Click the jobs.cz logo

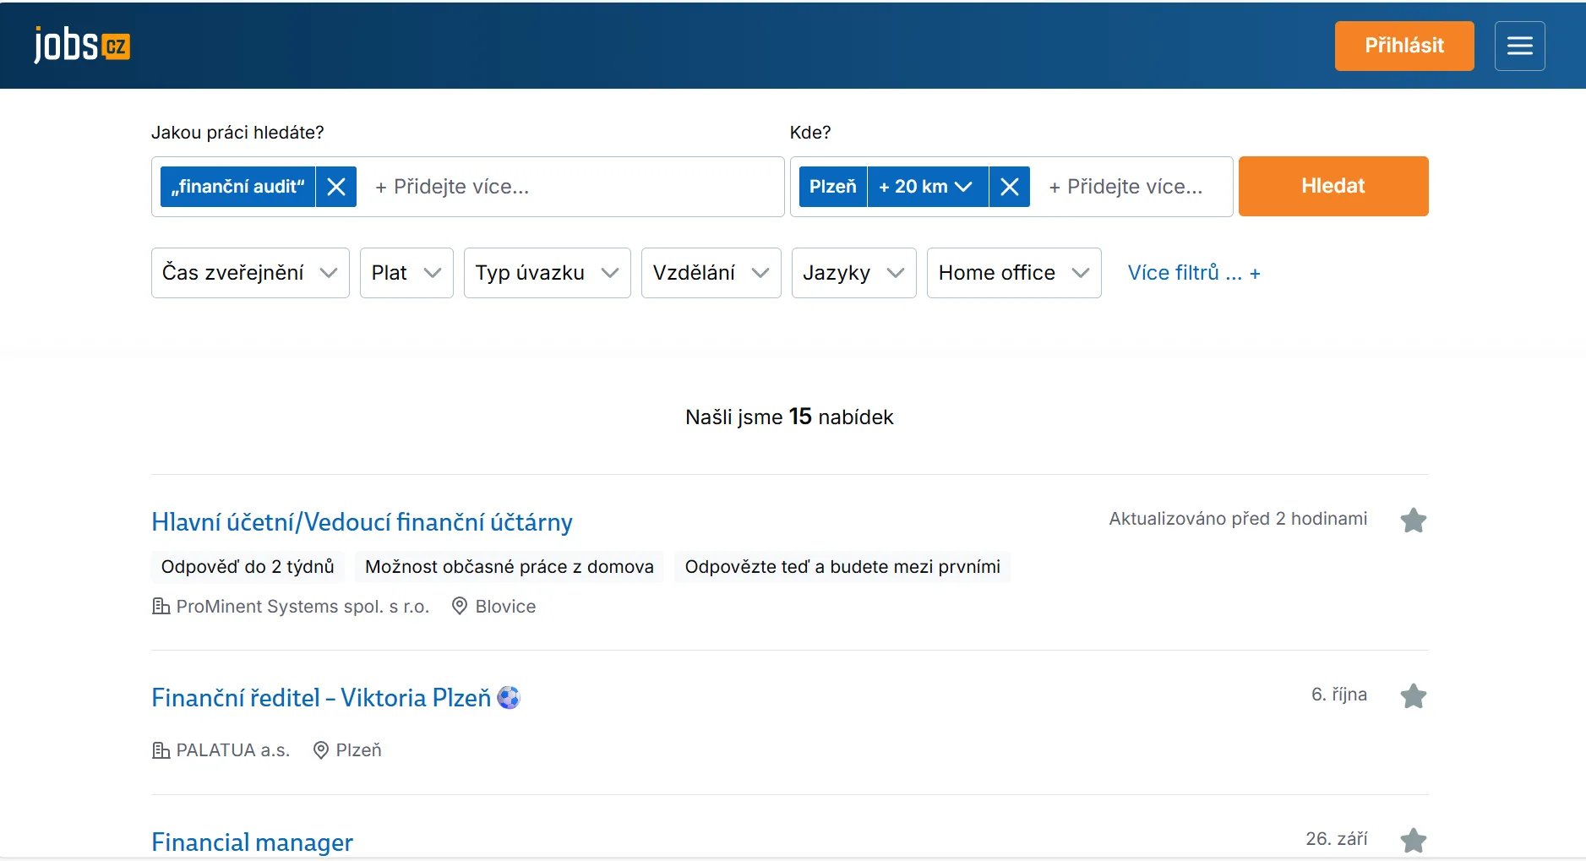82,45
